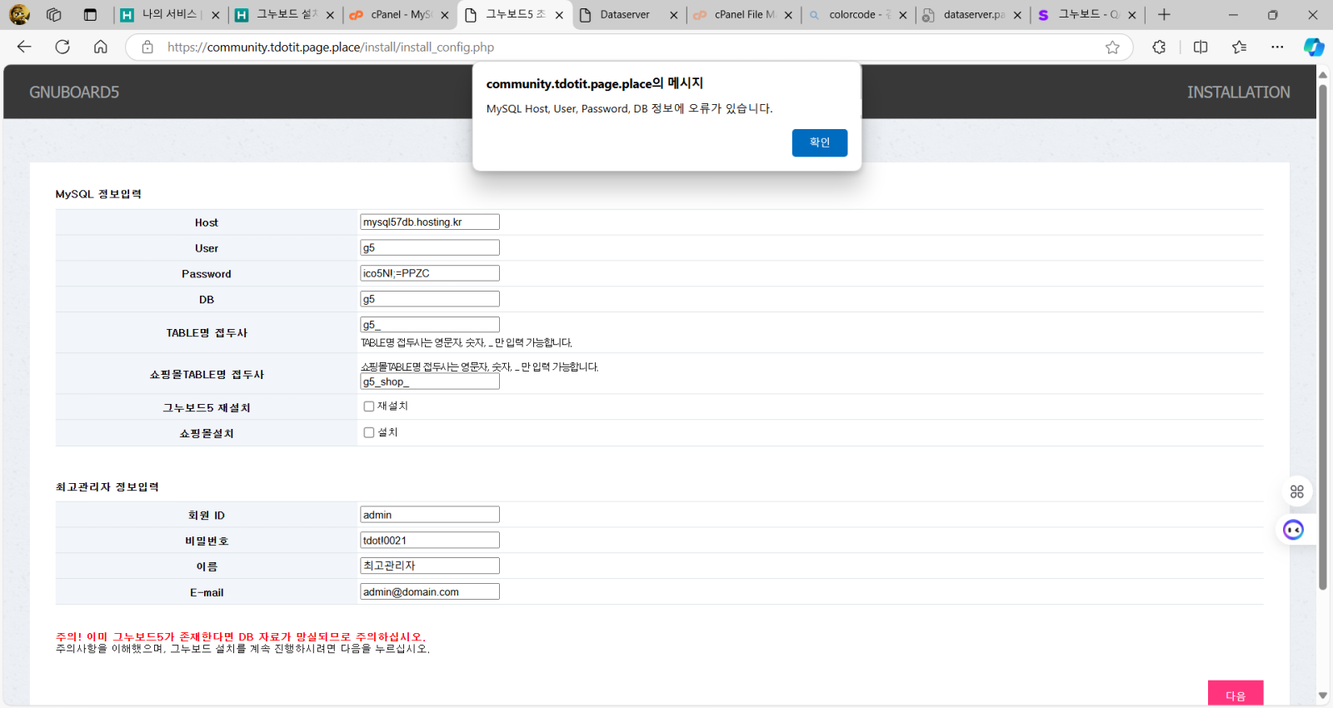The width and height of the screenshot is (1333, 708).
Task: Click the MySQL User input field
Action: pos(430,247)
